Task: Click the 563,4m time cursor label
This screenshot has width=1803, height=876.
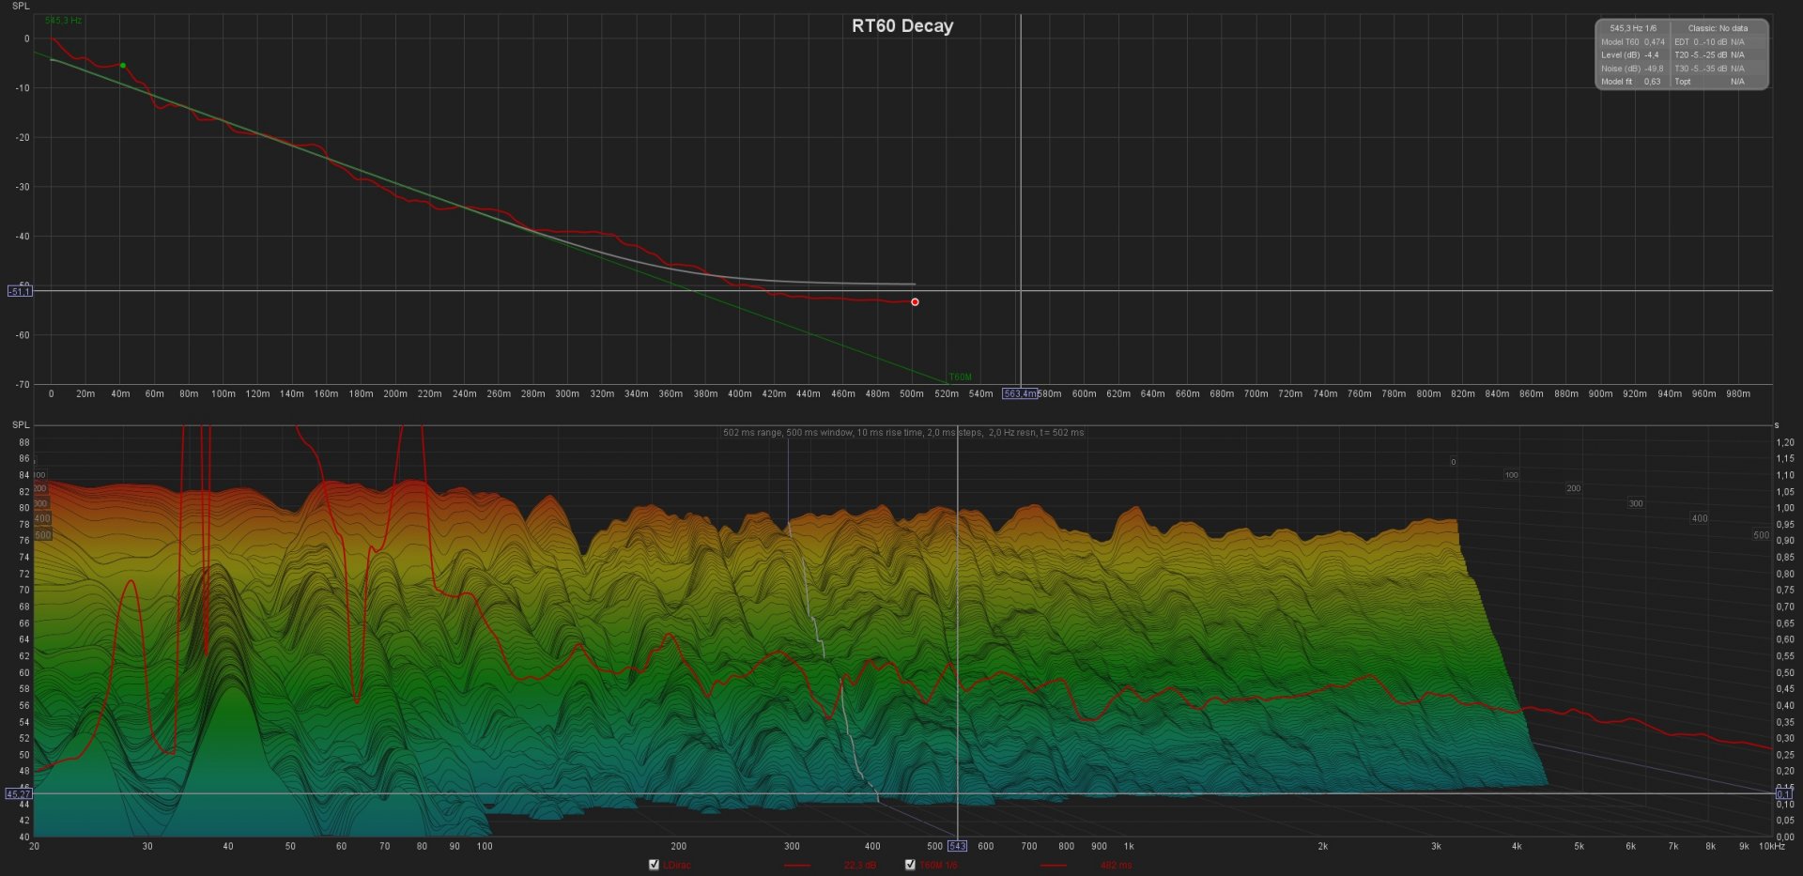Action: click(1020, 394)
